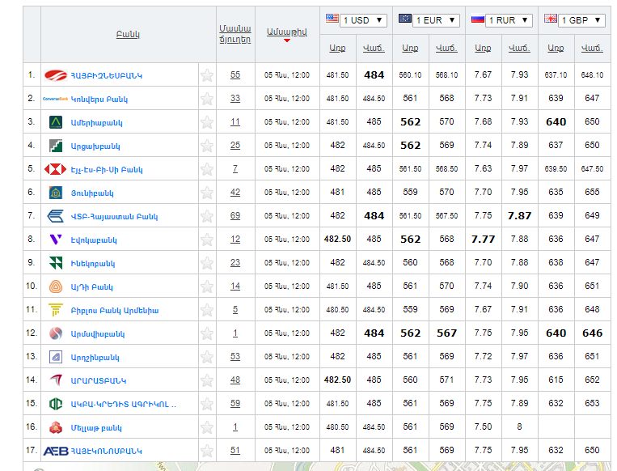Image resolution: width=617 pixels, height=471 pixels.
Task: Toggle favorite star for Արցախբանկ
Action: click(x=207, y=146)
